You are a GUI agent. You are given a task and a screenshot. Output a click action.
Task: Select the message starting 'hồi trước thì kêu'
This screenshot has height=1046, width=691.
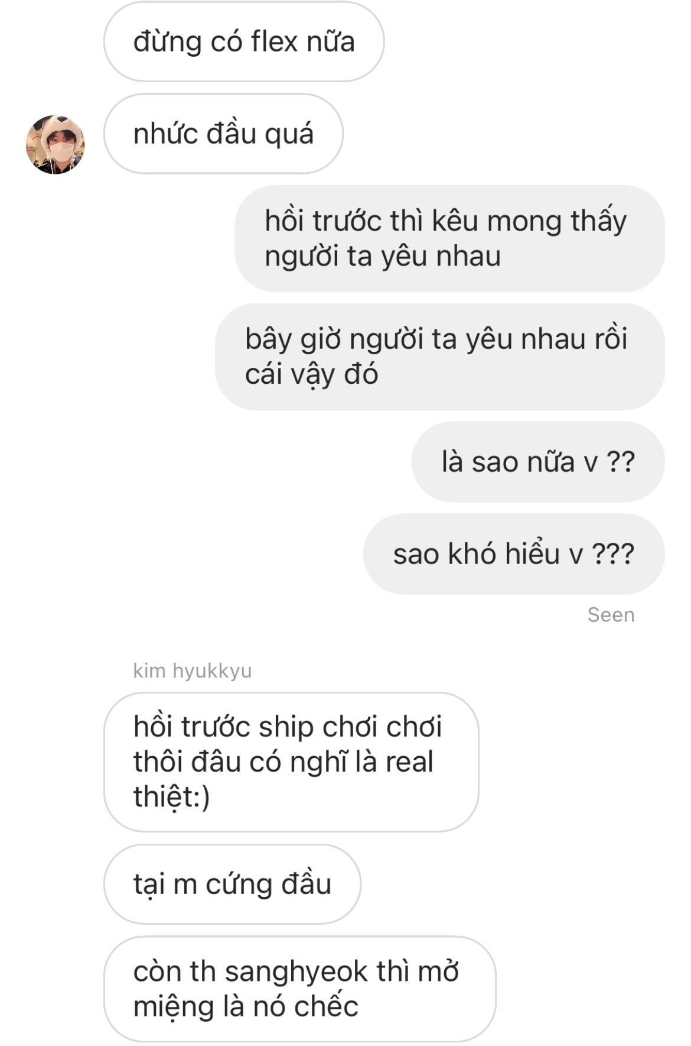449,238
